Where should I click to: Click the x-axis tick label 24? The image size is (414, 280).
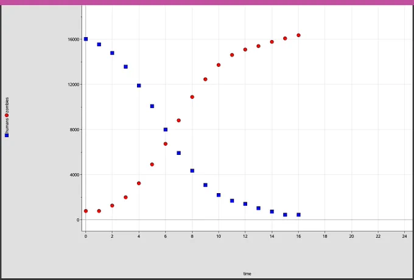(404, 236)
